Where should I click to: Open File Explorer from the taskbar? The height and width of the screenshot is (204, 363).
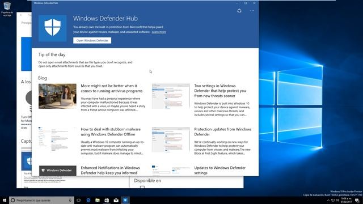click(98, 200)
